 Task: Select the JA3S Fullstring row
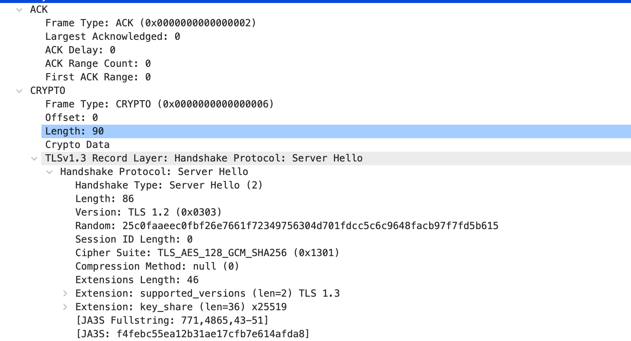click(x=172, y=321)
